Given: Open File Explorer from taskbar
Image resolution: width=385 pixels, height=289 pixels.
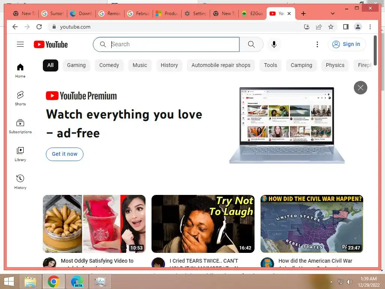Looking at the screenshot, I should (30, 281).
